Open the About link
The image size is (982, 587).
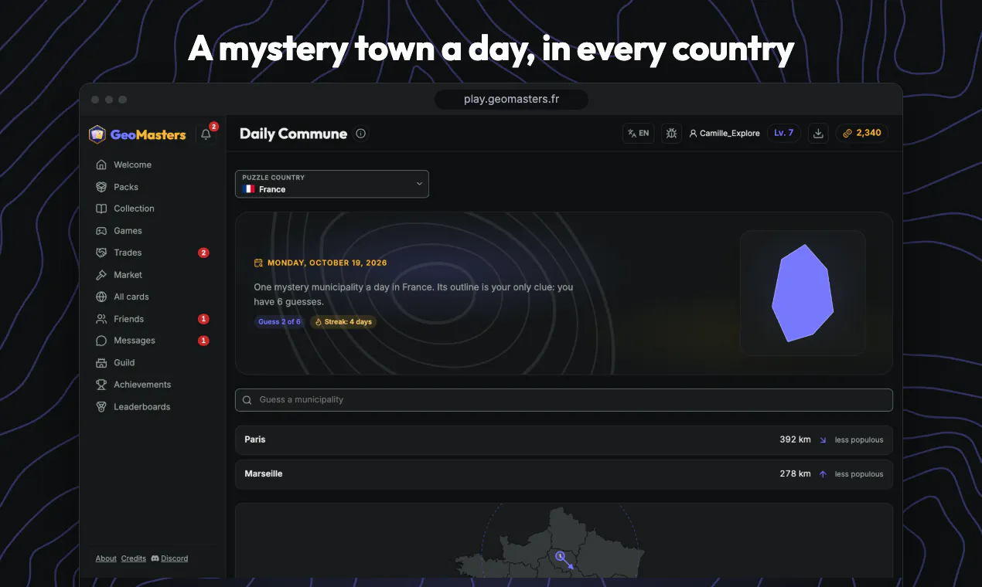pyautogui.click(x=106, y=558)
